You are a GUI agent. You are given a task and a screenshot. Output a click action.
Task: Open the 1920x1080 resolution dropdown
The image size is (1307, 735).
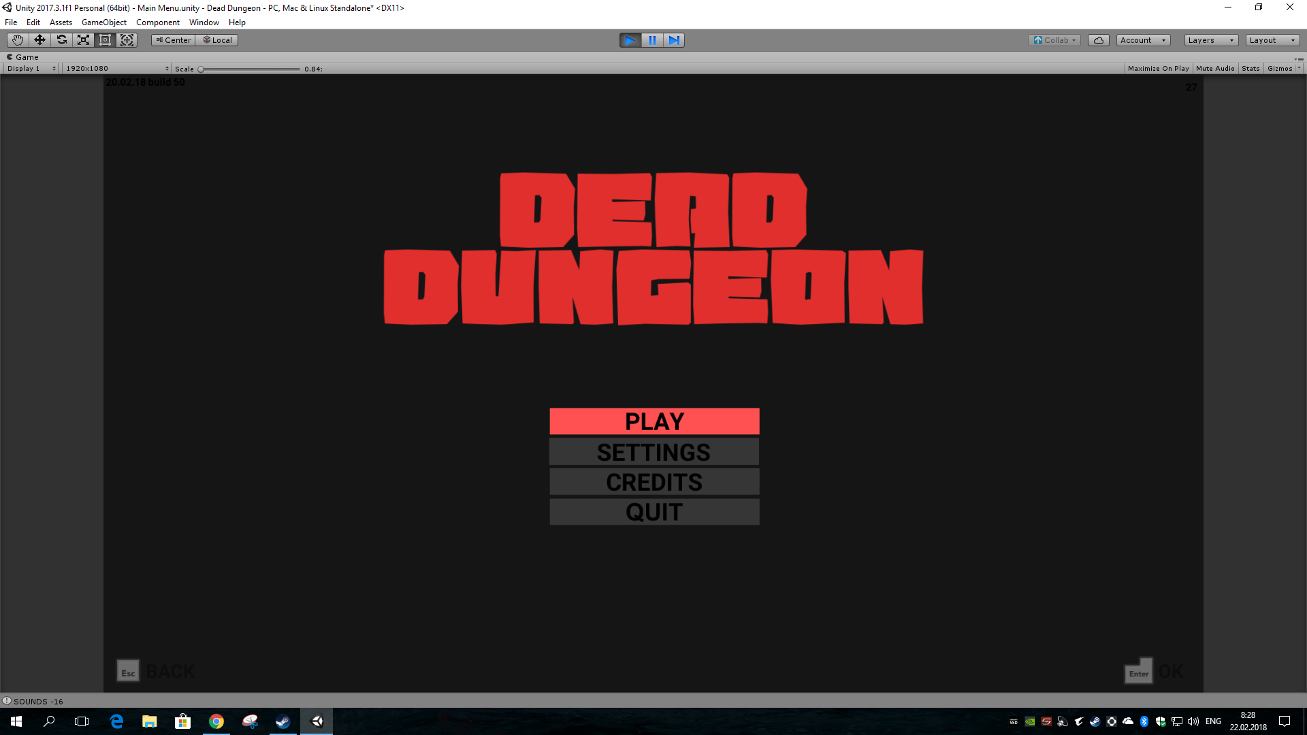coord(116,69)
